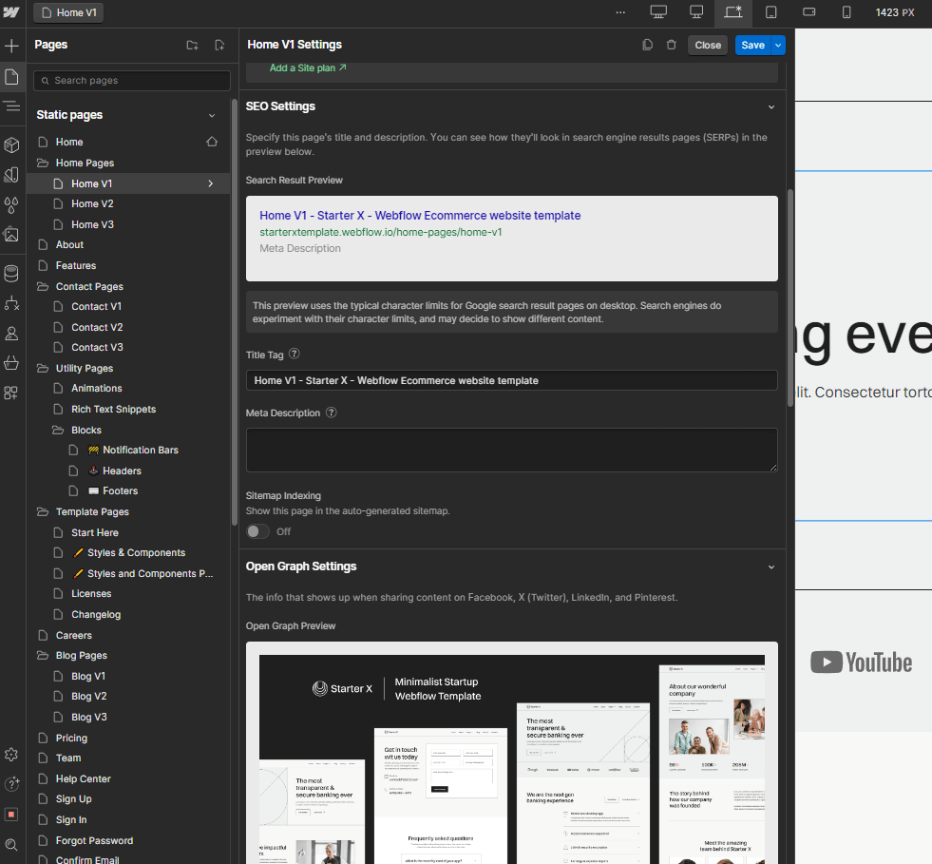The image size is (932, 864).
Task: Open the Ecommerce panel
Action: (11, 364)
